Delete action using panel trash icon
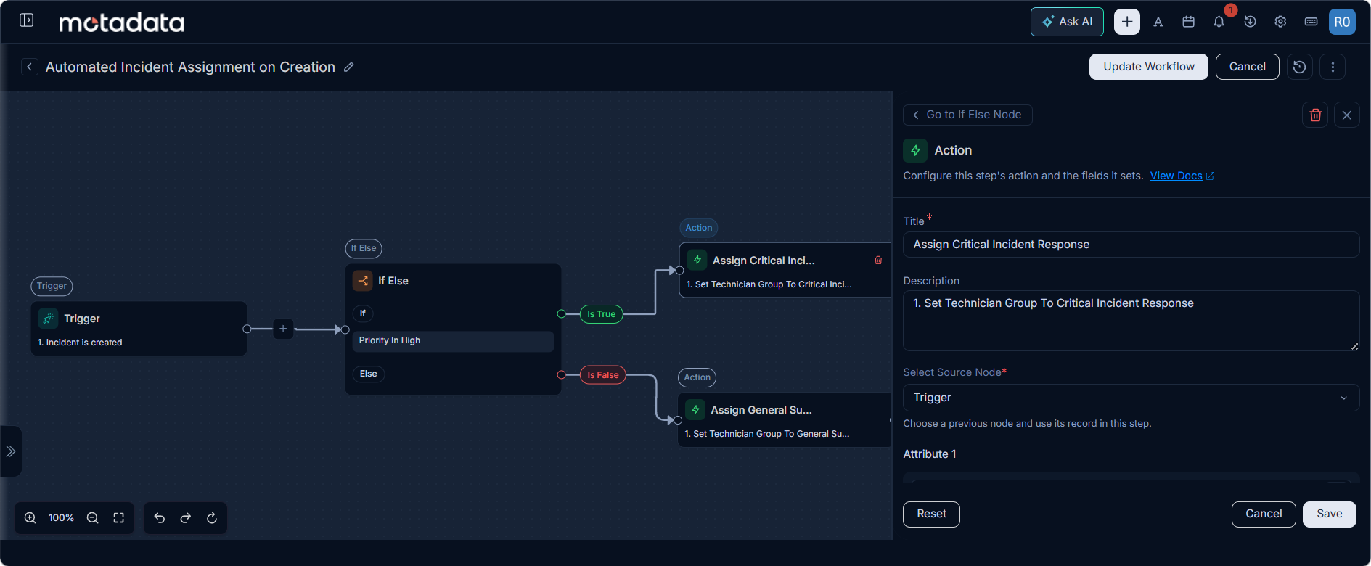The width and height of the screenshot is (1371, 566). (x=1315, y=115)
